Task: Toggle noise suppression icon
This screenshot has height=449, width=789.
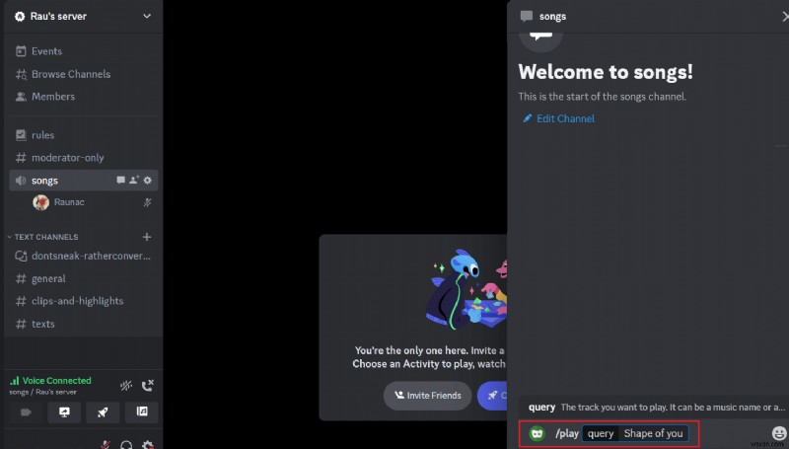Action: pos(126,386)
